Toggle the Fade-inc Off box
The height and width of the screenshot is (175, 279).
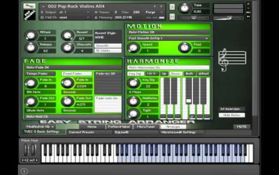[x=108, y=83]
